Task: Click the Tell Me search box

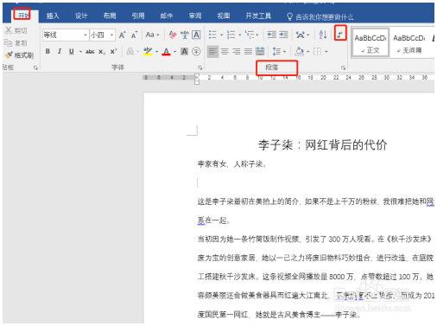Action: click(320, 17)
